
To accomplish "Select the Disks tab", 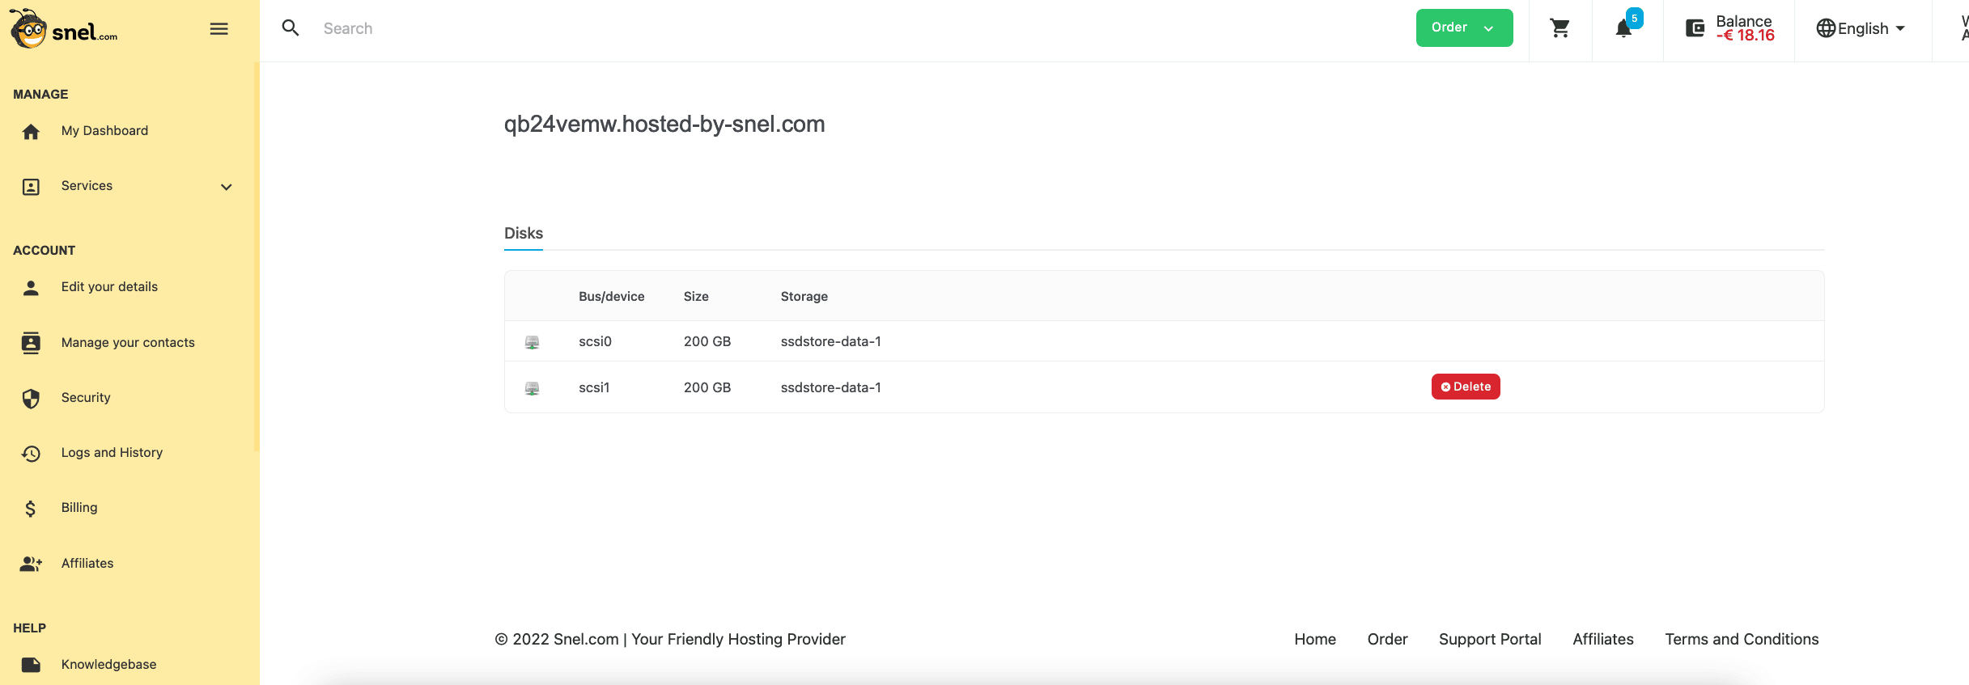I will click(524, 233).
